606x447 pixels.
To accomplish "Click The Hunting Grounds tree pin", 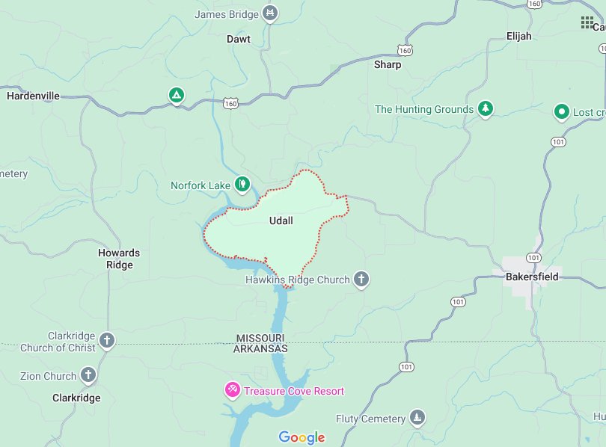I will (x=485, y=109).
